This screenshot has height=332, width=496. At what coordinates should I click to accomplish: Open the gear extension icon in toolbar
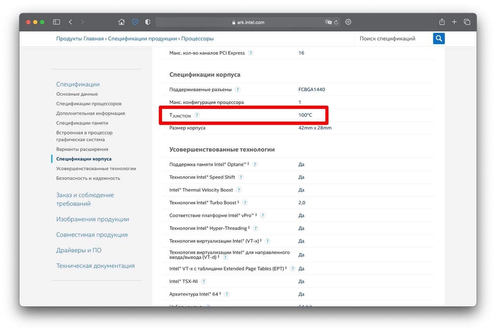[348, 22]
